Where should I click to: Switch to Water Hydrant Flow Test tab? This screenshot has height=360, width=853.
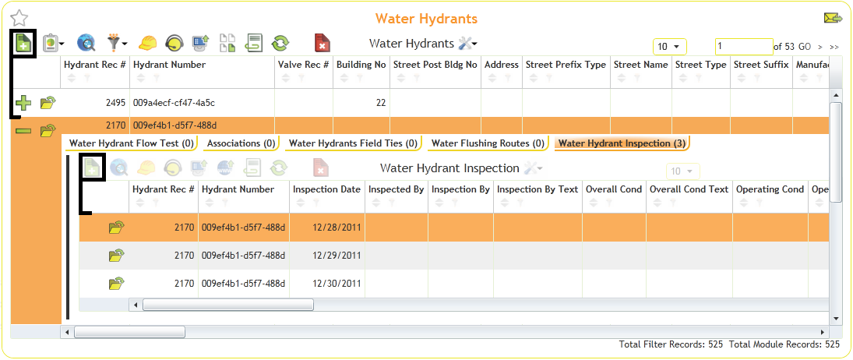tap(132, 143)
